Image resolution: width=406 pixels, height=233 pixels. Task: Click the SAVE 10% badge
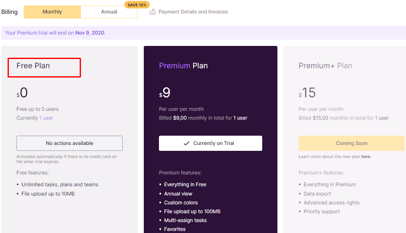pyautogui.click(x=137, y=5)
